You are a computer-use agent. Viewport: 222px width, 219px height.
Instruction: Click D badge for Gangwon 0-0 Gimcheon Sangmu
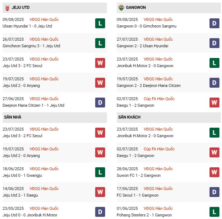tap(214, 23)
